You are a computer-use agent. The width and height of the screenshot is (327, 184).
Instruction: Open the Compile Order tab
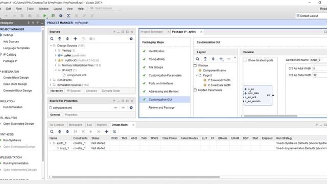pos(111,91)
